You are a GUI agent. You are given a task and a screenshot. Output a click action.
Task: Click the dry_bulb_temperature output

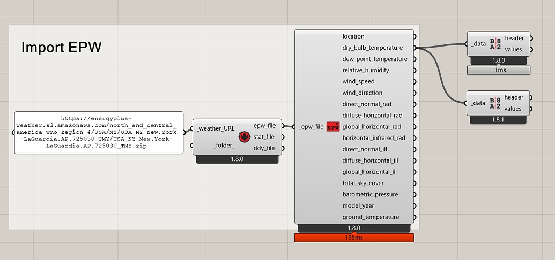[x=372, y=48]
